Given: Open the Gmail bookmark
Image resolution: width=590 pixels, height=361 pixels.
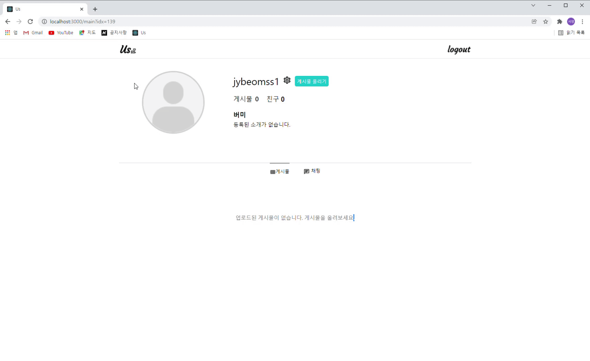Looking at the screenshot, I should point(33,33).
